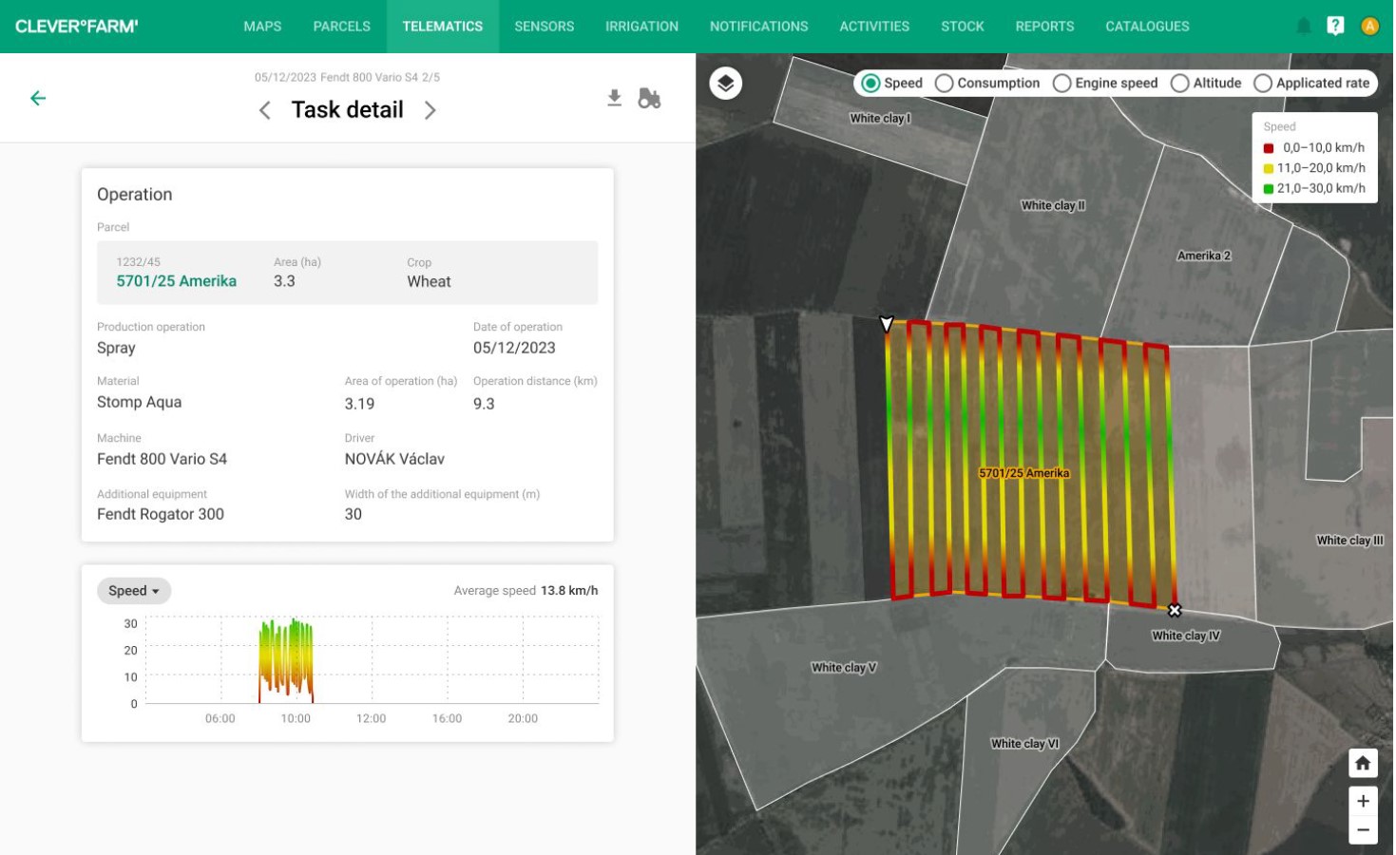Viewport: 1396px width, 855px height.
Task: Open the Telematics tab
Action: click(x=443, y=27)
